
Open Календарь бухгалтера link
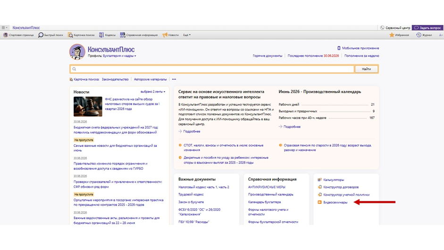tap(265, 202)
